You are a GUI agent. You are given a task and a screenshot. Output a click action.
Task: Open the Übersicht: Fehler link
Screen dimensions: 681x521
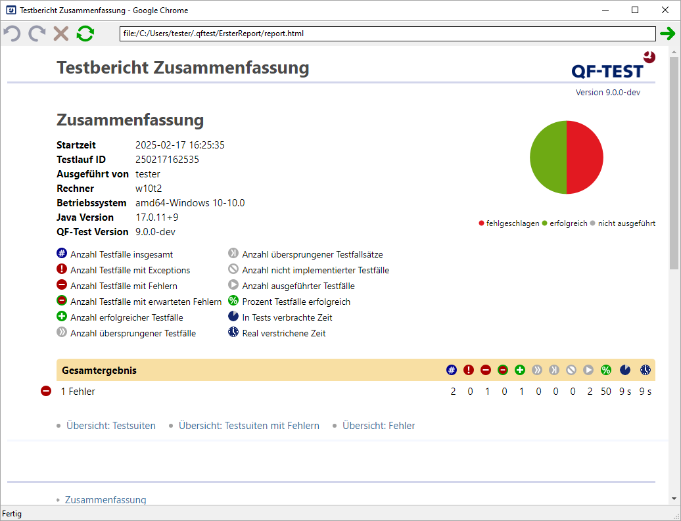(379, 426)
